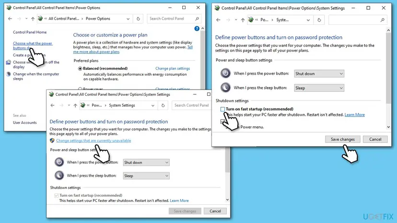Click Cancel in right System Settings window
The width and height of the screenshot is (397, 223).
[375, 139]
